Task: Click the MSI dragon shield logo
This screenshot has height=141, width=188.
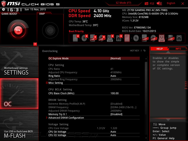Action: point(4,4)
